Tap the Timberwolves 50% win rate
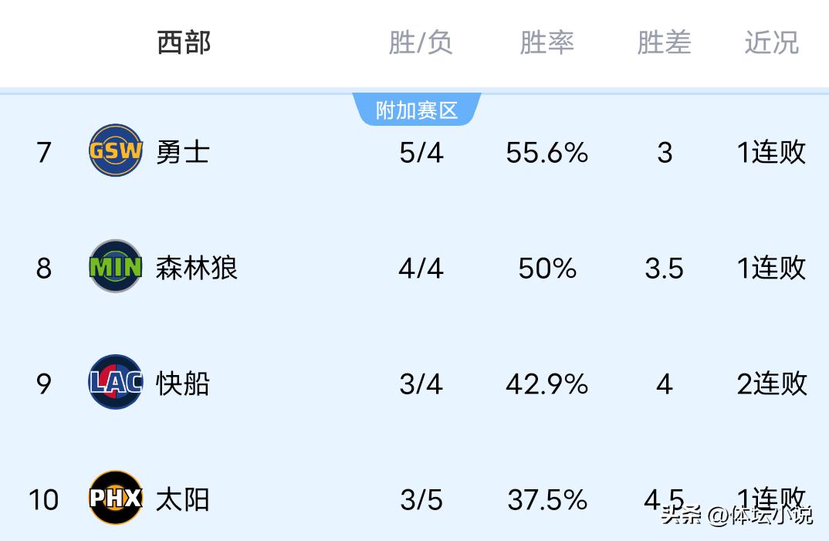Screen dimensions: 829x541 (x=547, y=269)
